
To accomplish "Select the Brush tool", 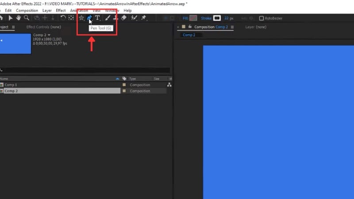I will pyautogui.click(x=108, y=18).
